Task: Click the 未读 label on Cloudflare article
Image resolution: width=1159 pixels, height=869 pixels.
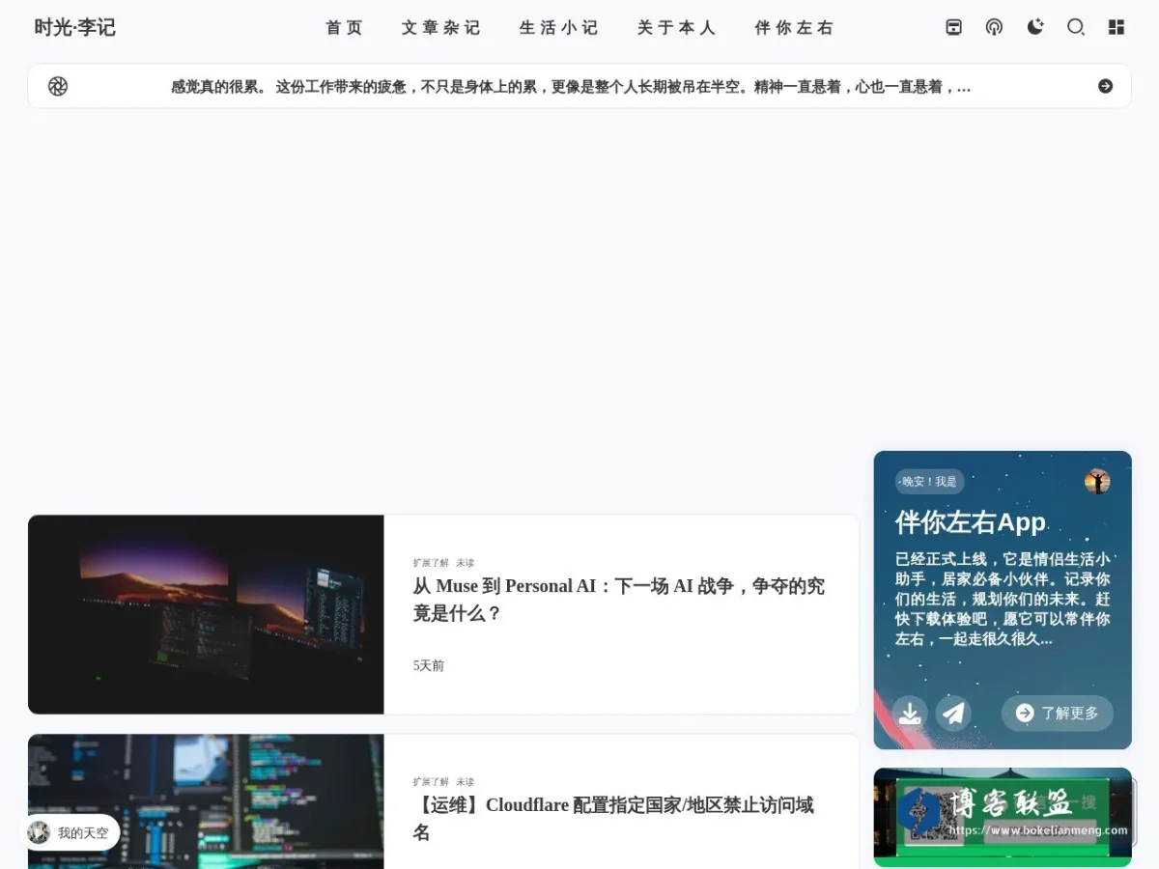Action: 466,782
